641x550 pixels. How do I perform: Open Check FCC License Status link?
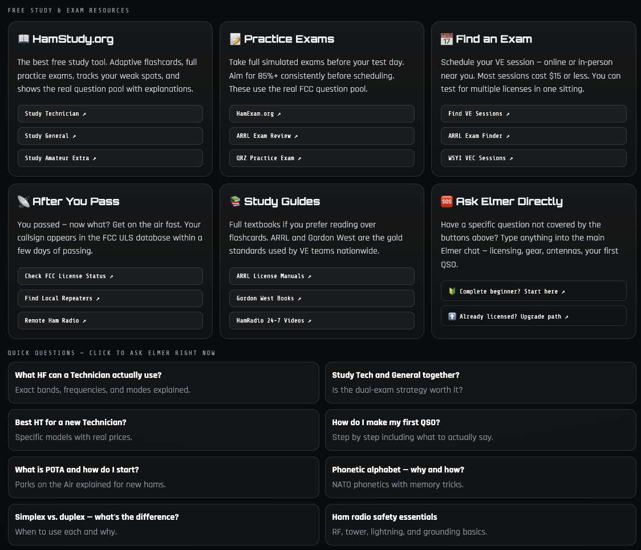coord(110,276)
